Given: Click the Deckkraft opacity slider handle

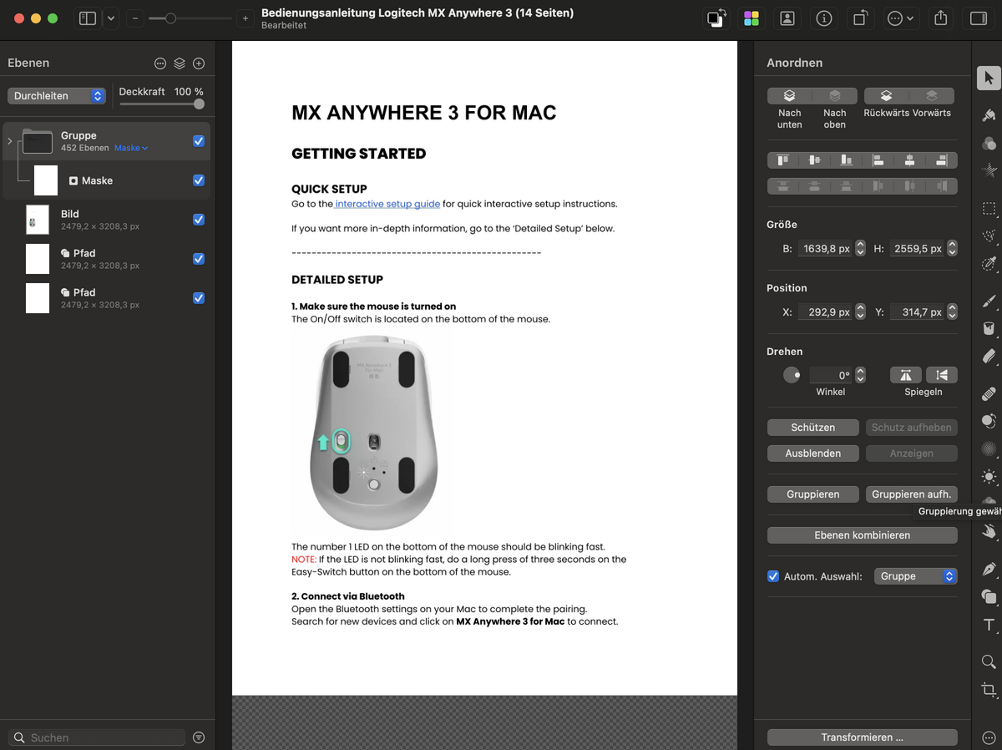Looking at the screenshot, I should point(199,104).
